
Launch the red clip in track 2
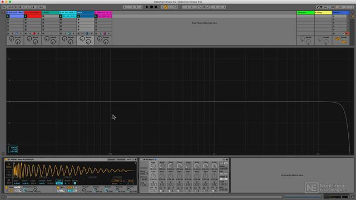pos(26,16)
